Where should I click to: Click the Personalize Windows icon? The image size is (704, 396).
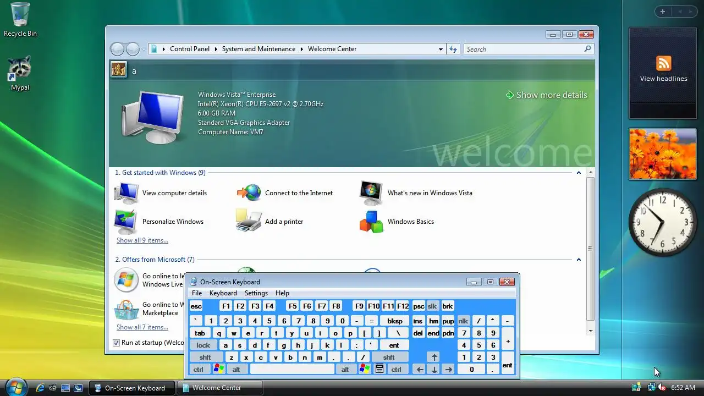pos(127,222)
